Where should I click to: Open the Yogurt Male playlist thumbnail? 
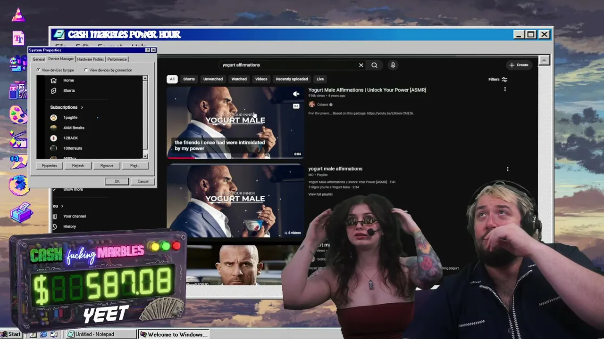(x=235, y=201)
